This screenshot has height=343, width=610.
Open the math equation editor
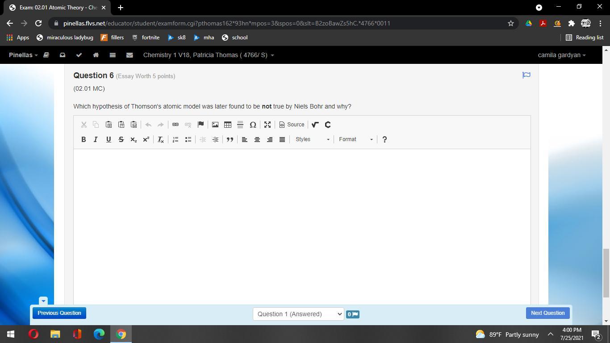[x=315, y=125]
